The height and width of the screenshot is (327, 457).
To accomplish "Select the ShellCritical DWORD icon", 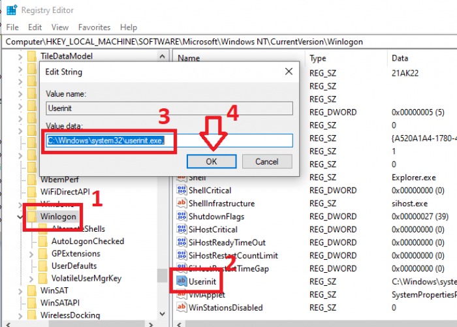I will point(181,190).
